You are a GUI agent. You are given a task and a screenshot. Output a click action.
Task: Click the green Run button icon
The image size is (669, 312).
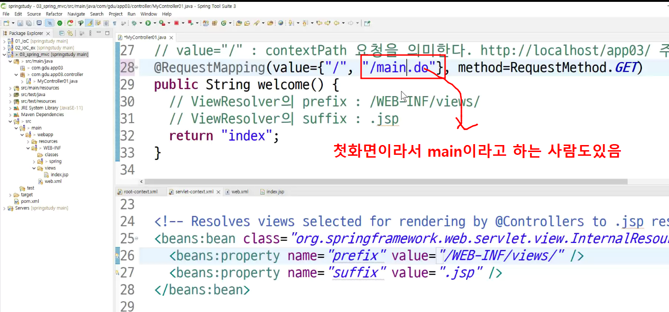pyautogui.click(x=148, y=23)
